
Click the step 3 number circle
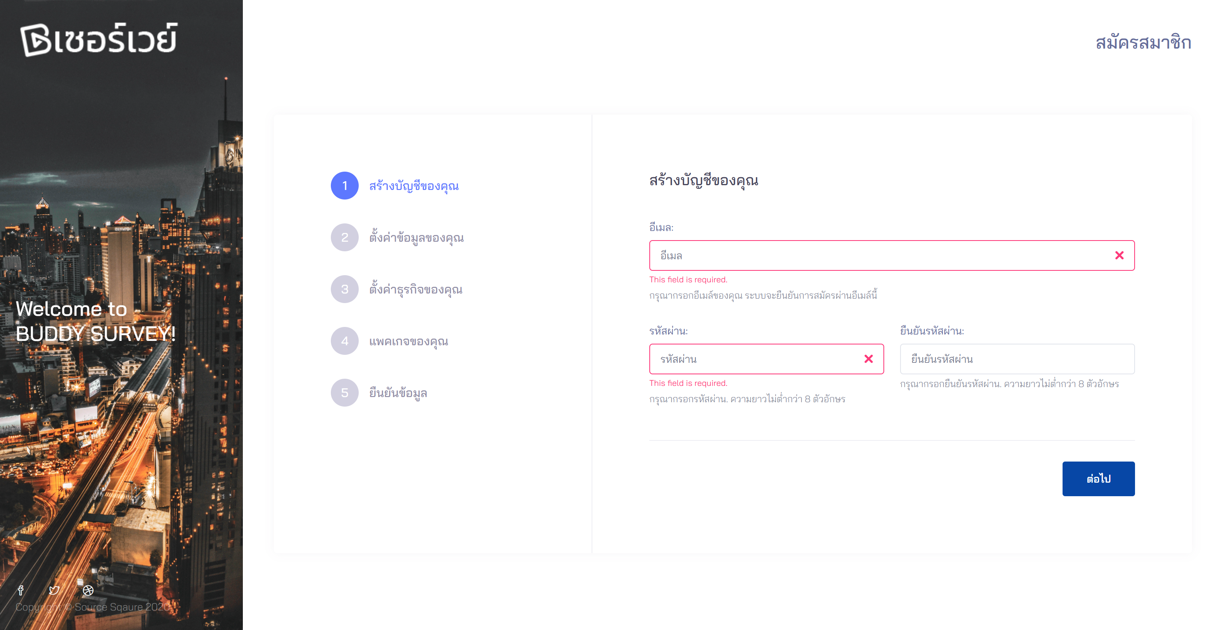(345, 289)
